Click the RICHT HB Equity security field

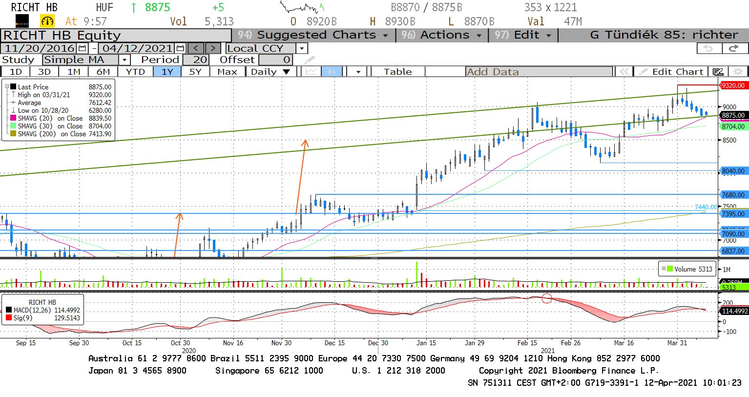pos(116,35)
